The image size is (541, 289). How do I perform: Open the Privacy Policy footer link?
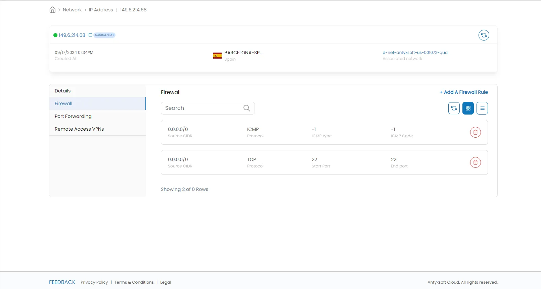(94, 282)
